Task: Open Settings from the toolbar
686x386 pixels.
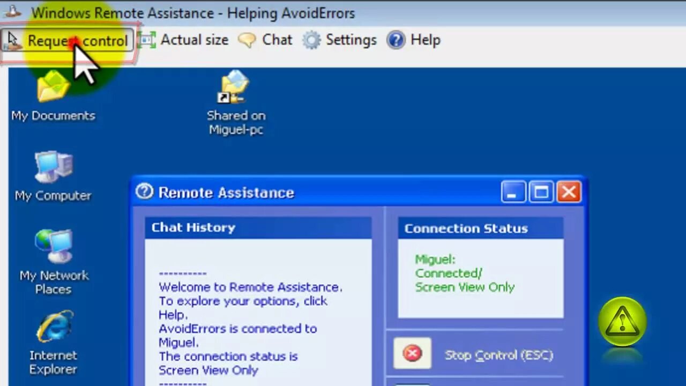Action: coord(339,40)
